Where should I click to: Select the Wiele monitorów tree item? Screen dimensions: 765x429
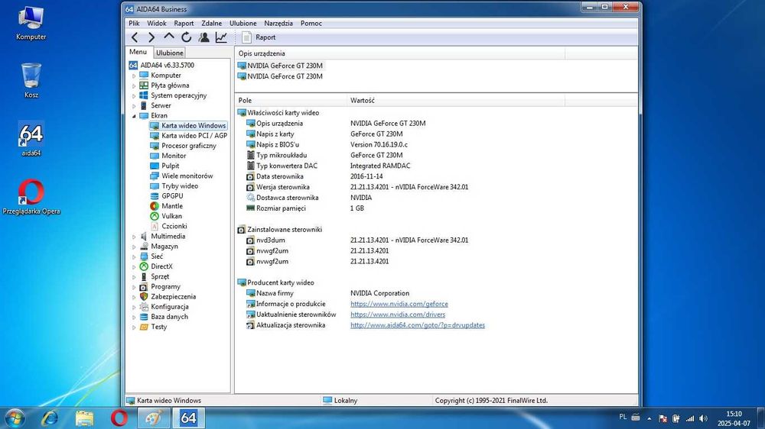pyautogui.click(x=181, y=176)
